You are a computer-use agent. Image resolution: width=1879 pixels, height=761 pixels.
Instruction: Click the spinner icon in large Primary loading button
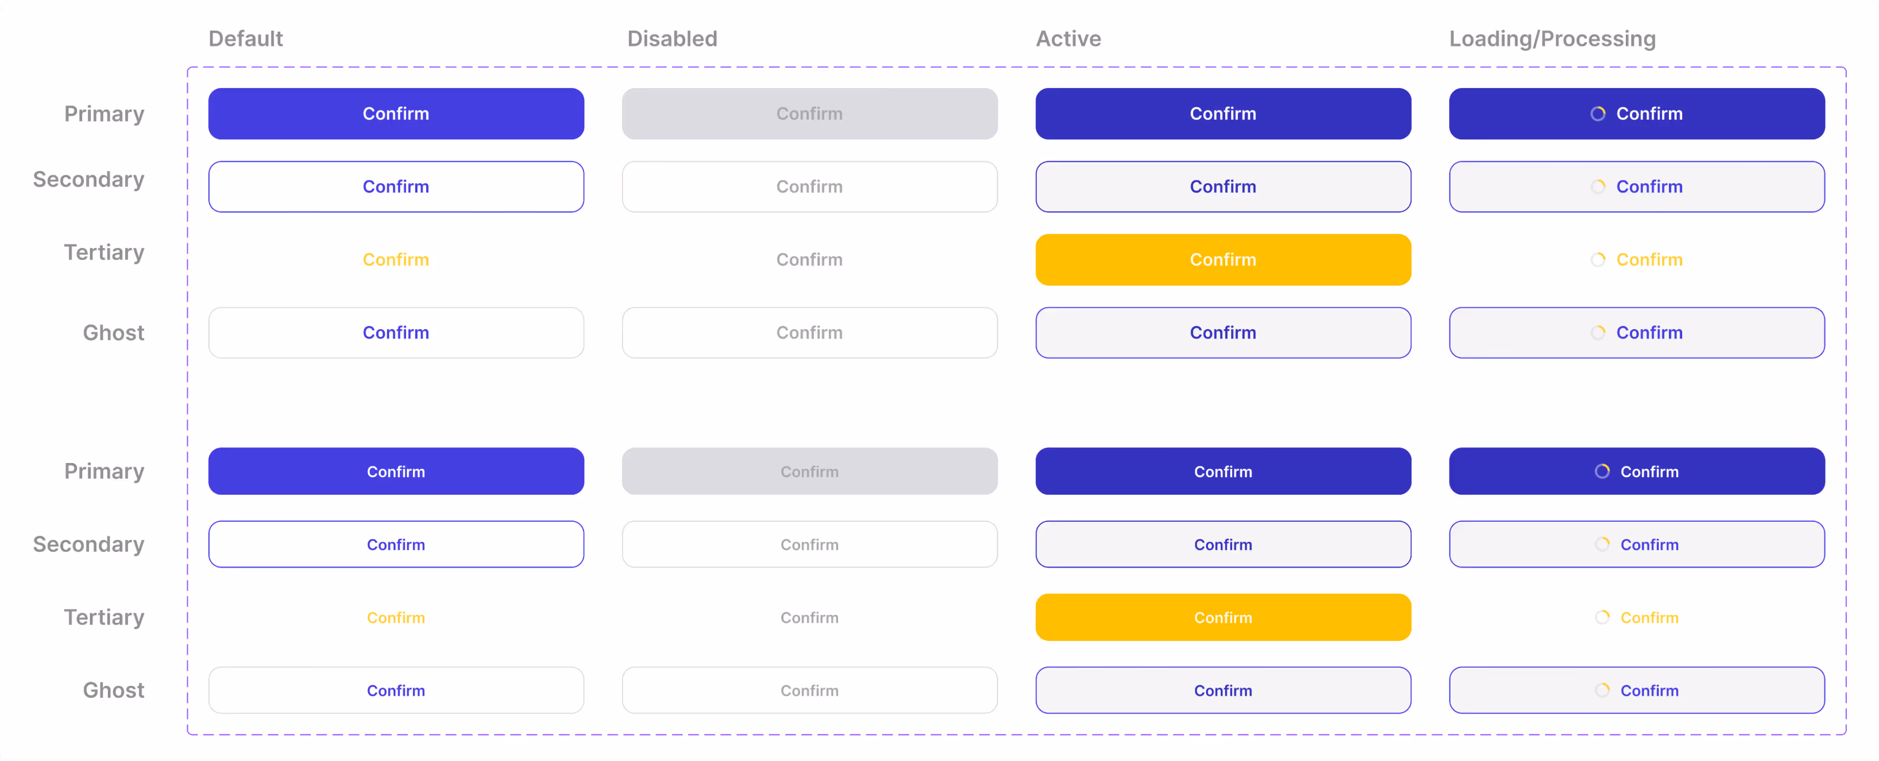click(x=1598, y=114)
